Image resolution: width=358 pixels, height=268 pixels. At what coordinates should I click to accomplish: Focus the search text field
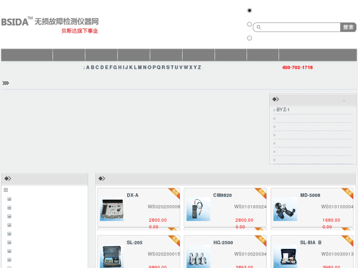[300, 28]
